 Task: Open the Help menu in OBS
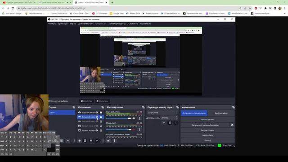(x=146, y=24)
